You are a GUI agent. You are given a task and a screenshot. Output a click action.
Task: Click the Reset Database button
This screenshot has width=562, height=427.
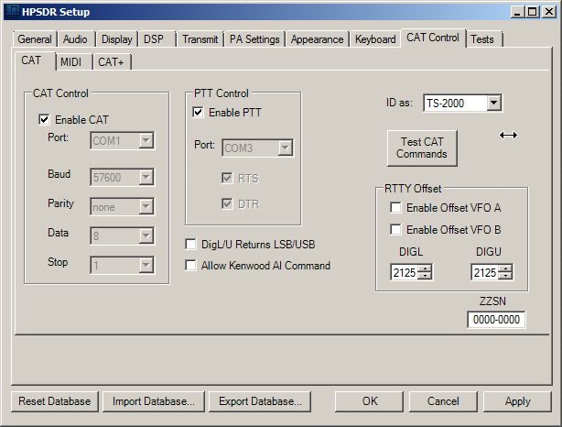55,401
